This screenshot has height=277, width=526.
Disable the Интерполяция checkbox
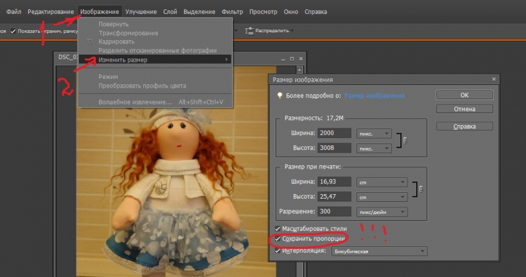point(278,251)
